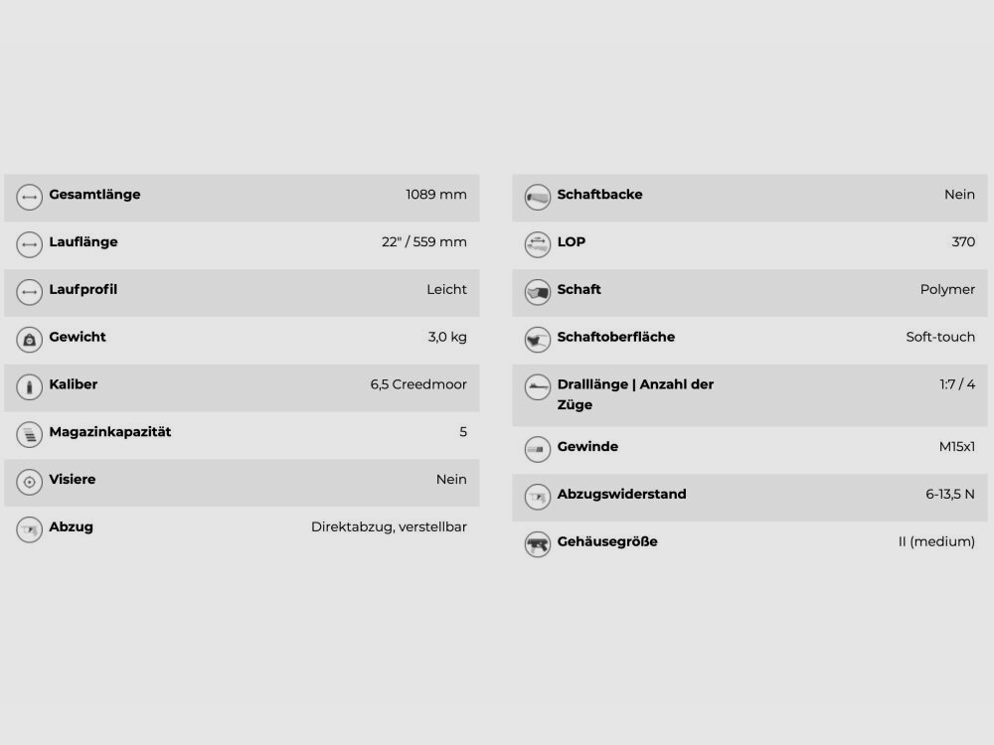Select the Direktabzug, verstellbar text
The image size is (994, 745).
coord(389,527)
